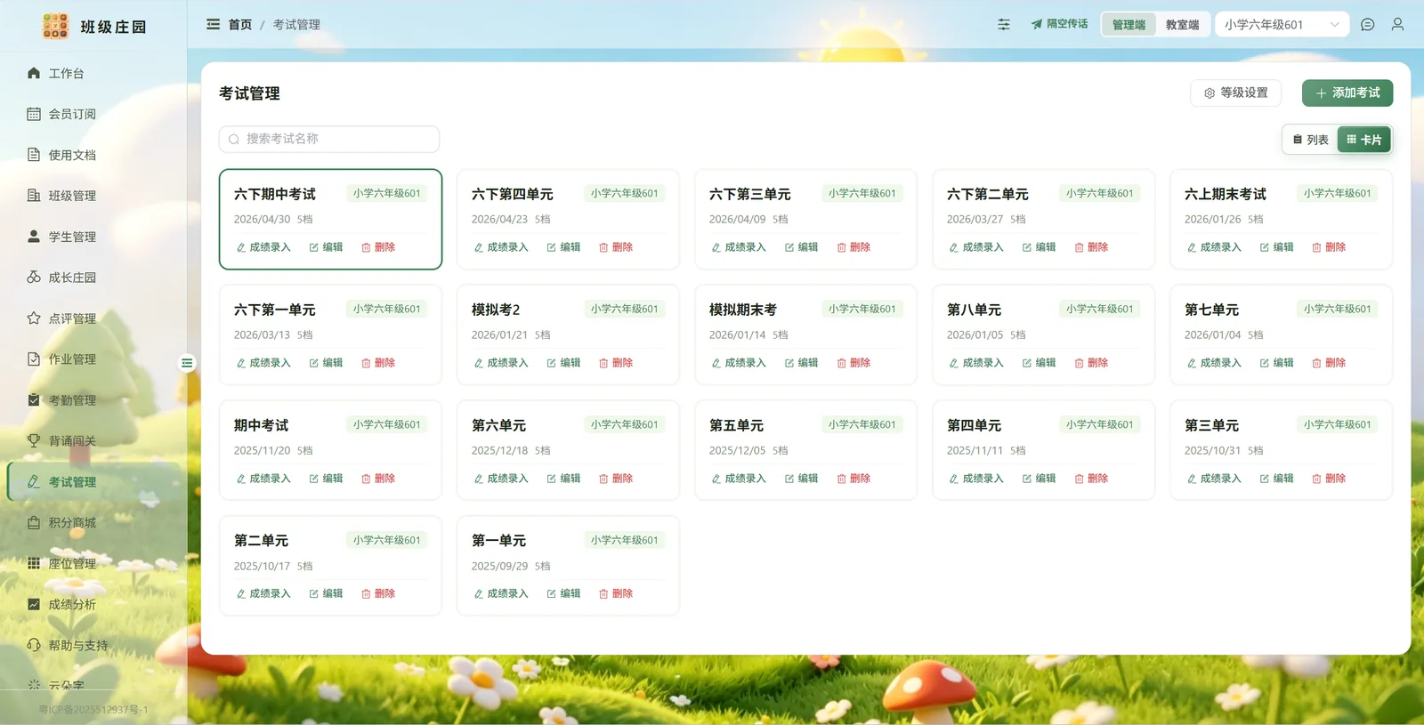Viewport: 1424px width, 725px height.
Task: Open the user profile icon
Action: pyautogui.click(x=1397, y=25)
